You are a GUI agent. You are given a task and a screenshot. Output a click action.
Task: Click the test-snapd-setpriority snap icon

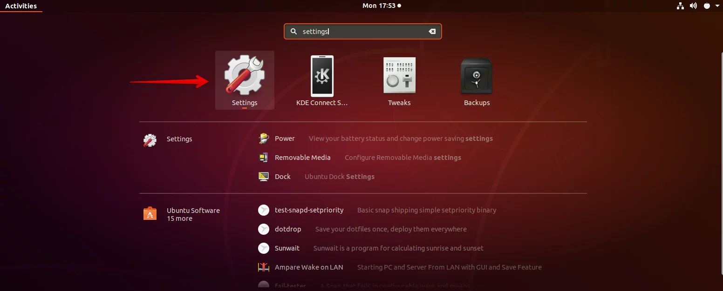coord(264,210)
